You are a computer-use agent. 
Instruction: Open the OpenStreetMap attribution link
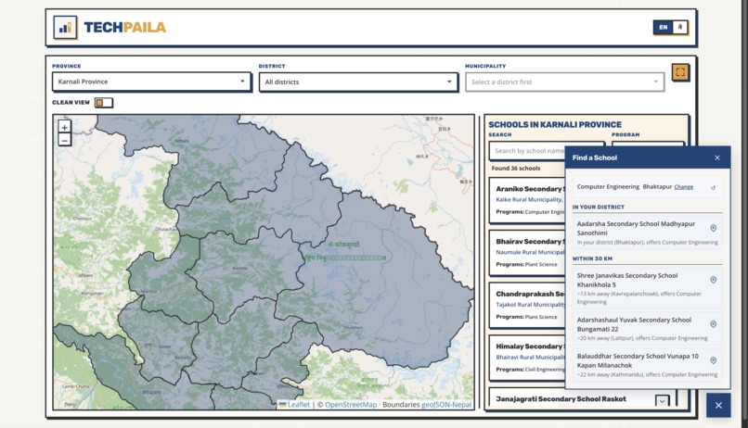[351, 404]
